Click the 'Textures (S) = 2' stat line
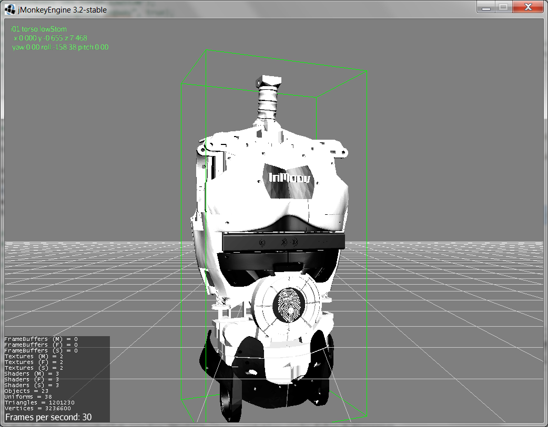The width and height of the screenshot is (548, 427). (34, 368)
